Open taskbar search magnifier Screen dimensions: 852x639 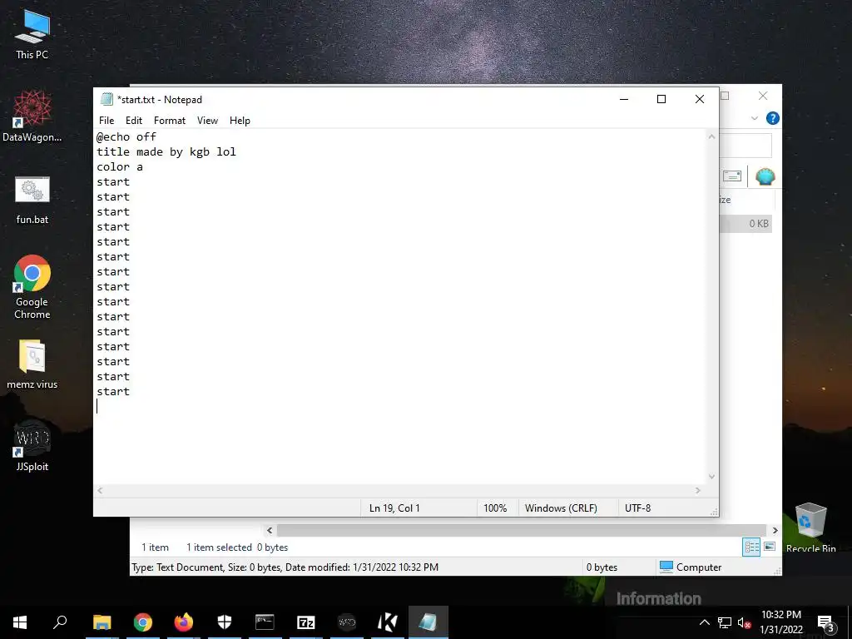tap(60, 622)
